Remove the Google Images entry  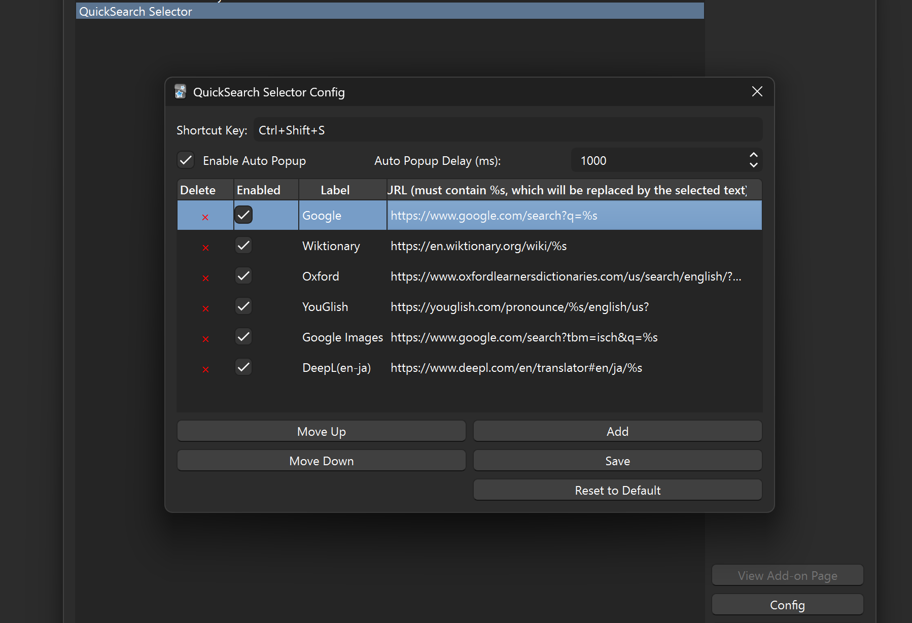[x=205, y=339]
